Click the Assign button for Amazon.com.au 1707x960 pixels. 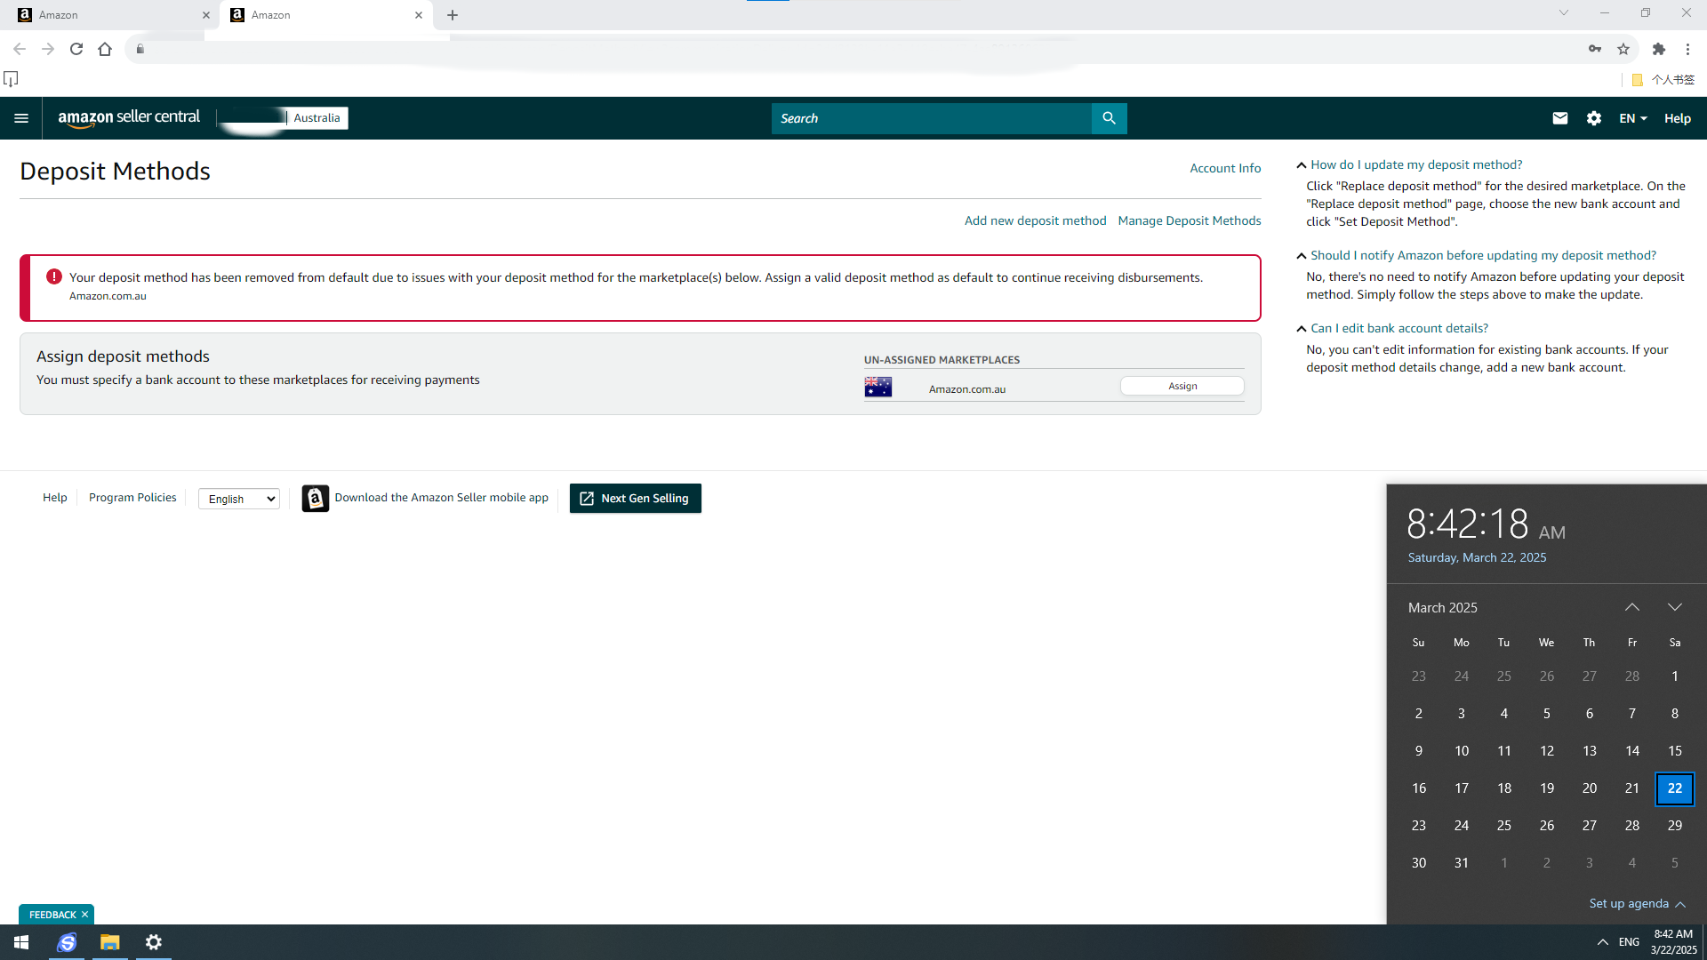[x=1182, y=386]
